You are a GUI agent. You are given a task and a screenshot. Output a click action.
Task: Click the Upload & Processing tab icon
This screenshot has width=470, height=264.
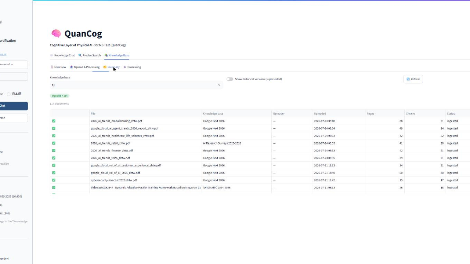point(72,67)
